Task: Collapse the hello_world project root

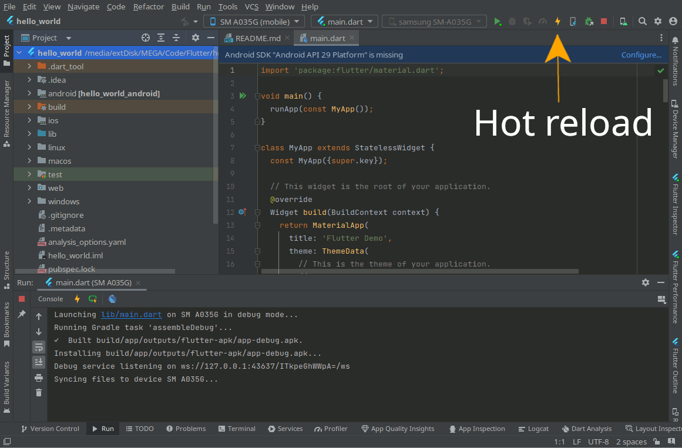Action: pos(19,53)
